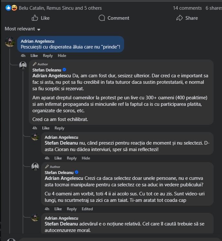Expand the Most relevant sorting dropdown
The width and height of the screenshot is (222, 241).
(23, 29)
